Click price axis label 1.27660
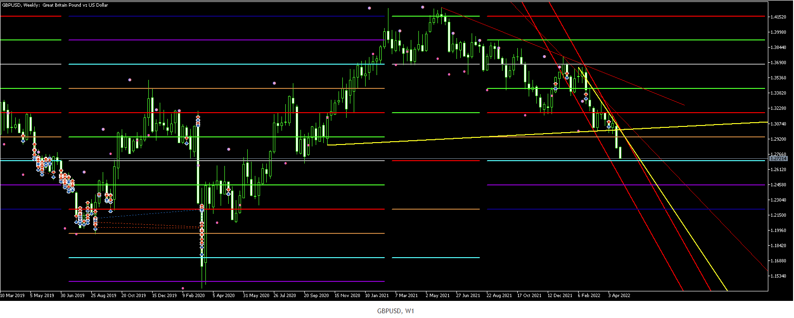The height and width of the screenshot is (318, 794). 778,154
